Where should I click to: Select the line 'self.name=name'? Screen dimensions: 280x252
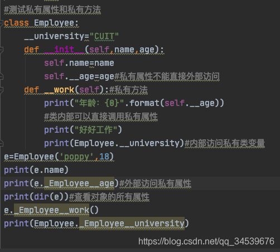(79, 63)
